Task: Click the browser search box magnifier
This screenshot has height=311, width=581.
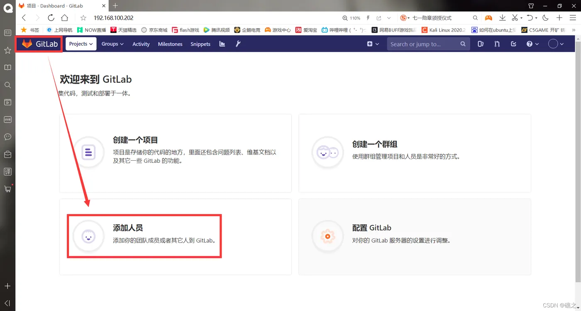Action: (476, 18)
